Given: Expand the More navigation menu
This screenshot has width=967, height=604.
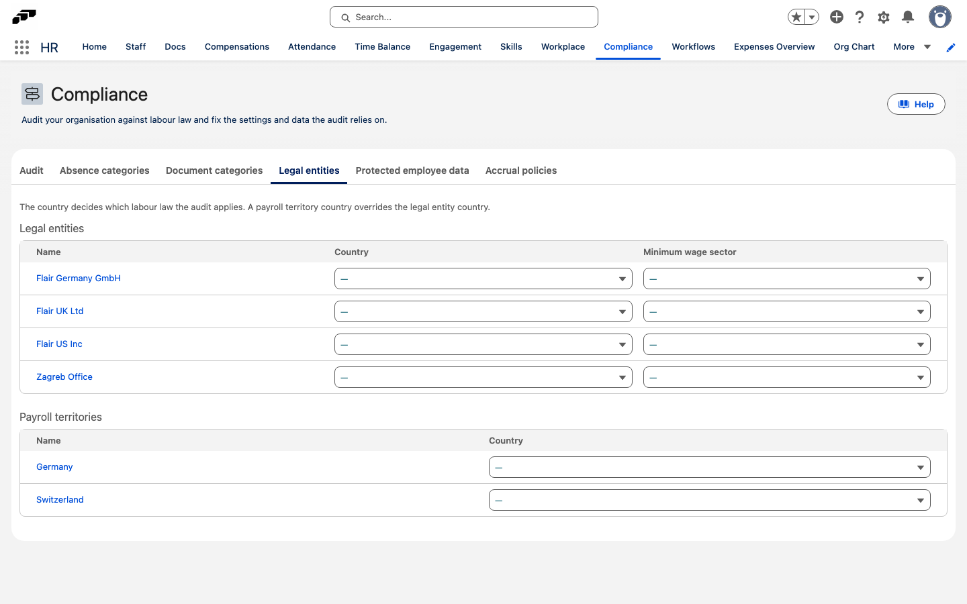Looking at the screenshot, I should point(912,47).
